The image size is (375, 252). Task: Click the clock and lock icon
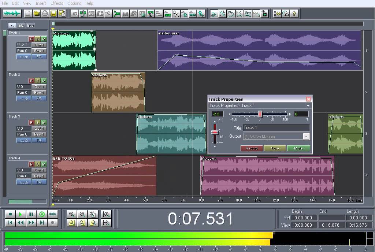[x=286, y=14]
